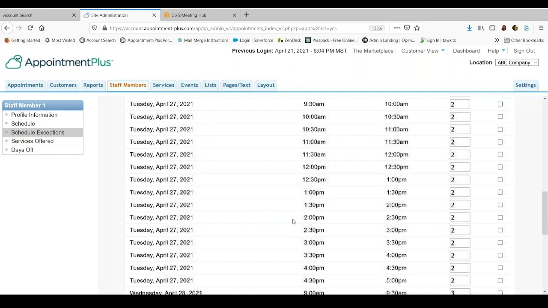Image resolution: width=548 pixels, height=308 pixels.
Task: Open Schedule in Staff Member sidebar
Action: (23, 124)
